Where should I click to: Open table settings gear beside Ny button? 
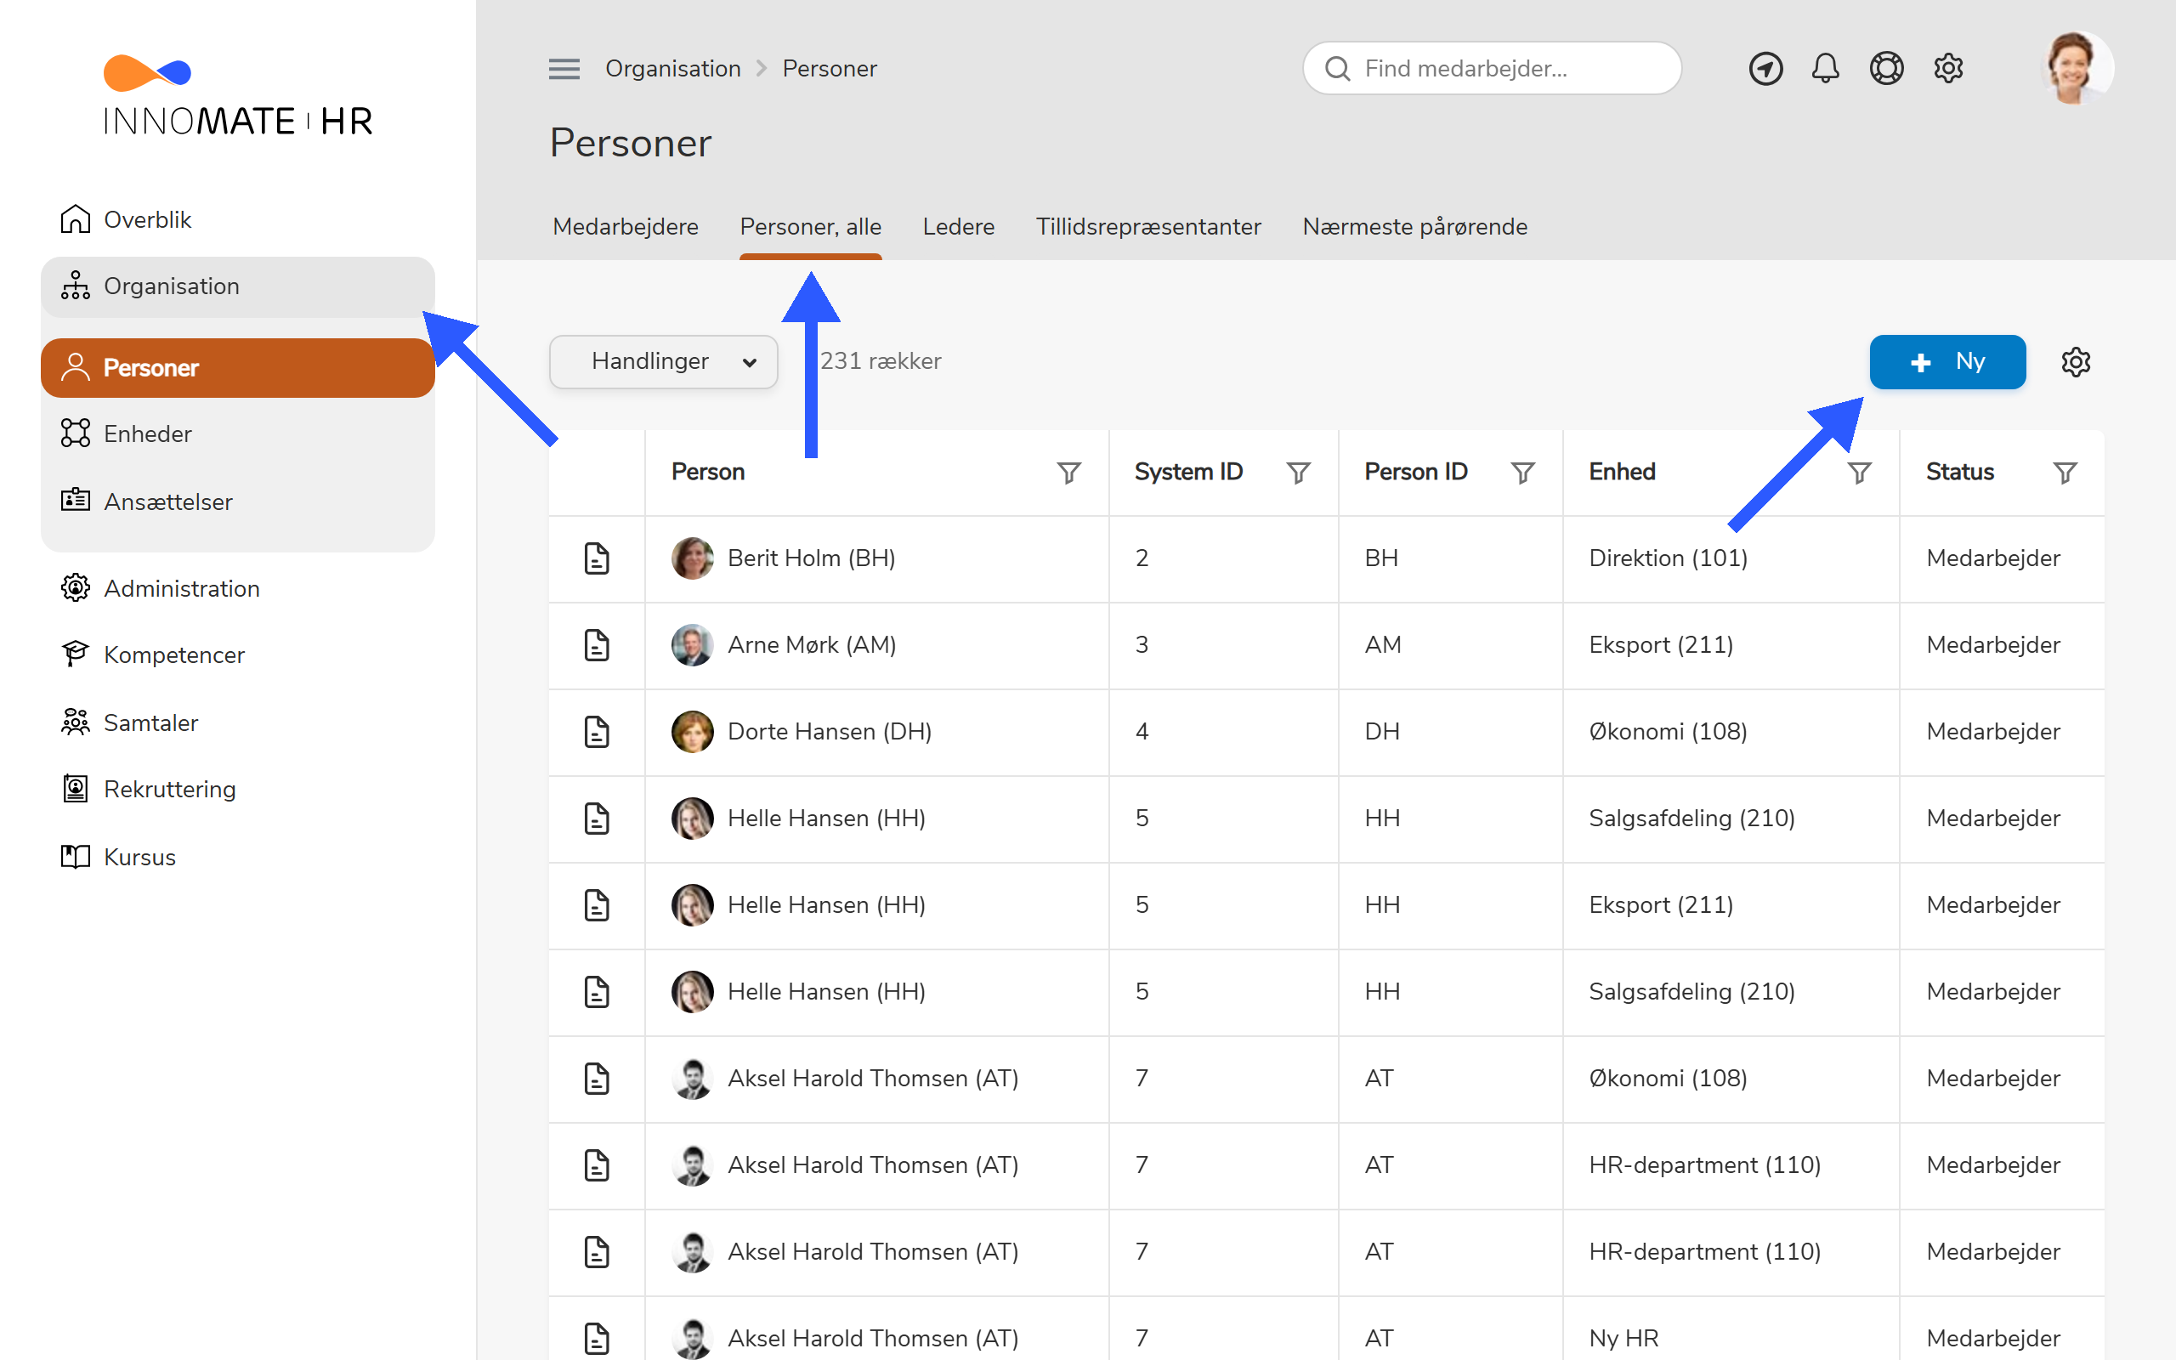2076,361
